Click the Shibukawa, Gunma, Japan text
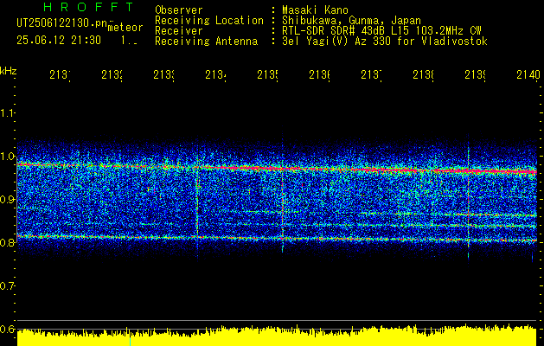 pyautogui.click(x=351, y=21)
